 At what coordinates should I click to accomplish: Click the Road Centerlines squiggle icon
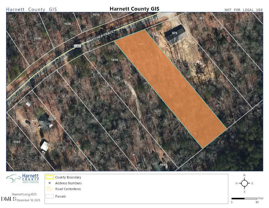coord(50,189)
